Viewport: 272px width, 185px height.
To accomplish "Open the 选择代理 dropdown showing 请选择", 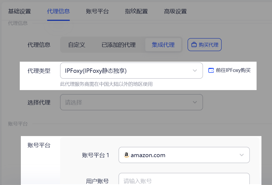I will (131, 102).
